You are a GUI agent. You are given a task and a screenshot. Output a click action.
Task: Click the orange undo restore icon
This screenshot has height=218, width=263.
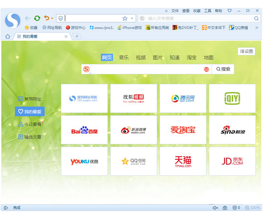tap(47, 18)
